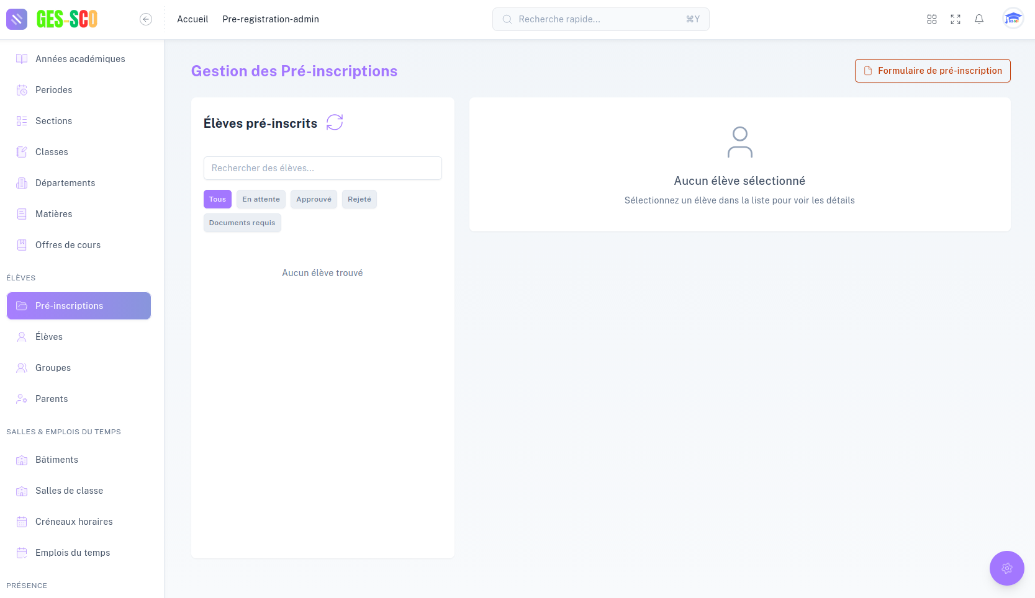The image size is (1035, 598).
Task: Navigate to Emplois du temps
Action: [73, 553]
